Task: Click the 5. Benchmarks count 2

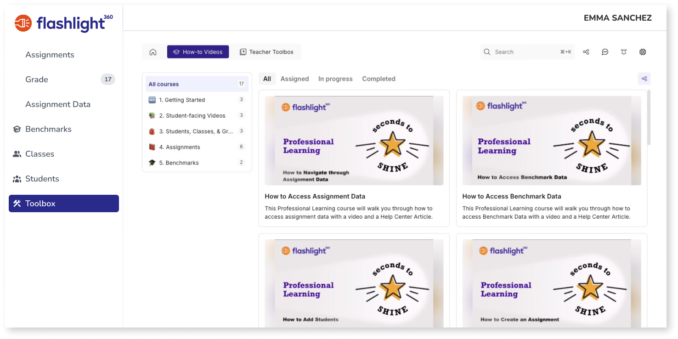Action: pyautogui.click(x=241, y=163)
